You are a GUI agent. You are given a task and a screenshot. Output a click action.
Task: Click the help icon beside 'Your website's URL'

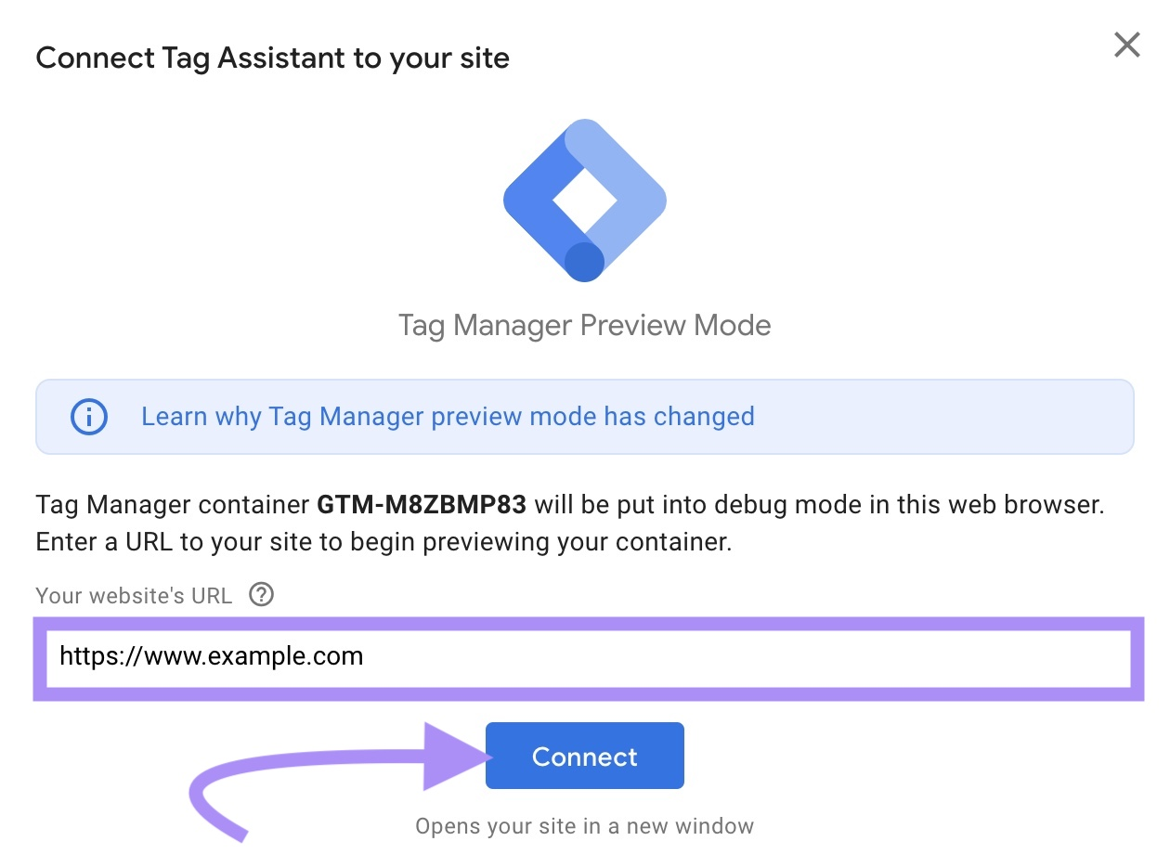(261, 595)
